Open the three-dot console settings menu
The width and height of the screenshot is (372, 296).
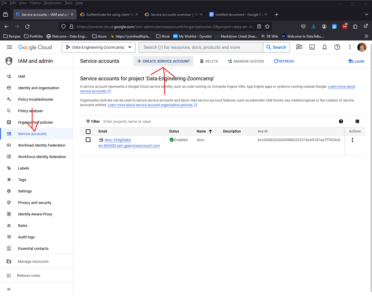(x=350, y=47)
